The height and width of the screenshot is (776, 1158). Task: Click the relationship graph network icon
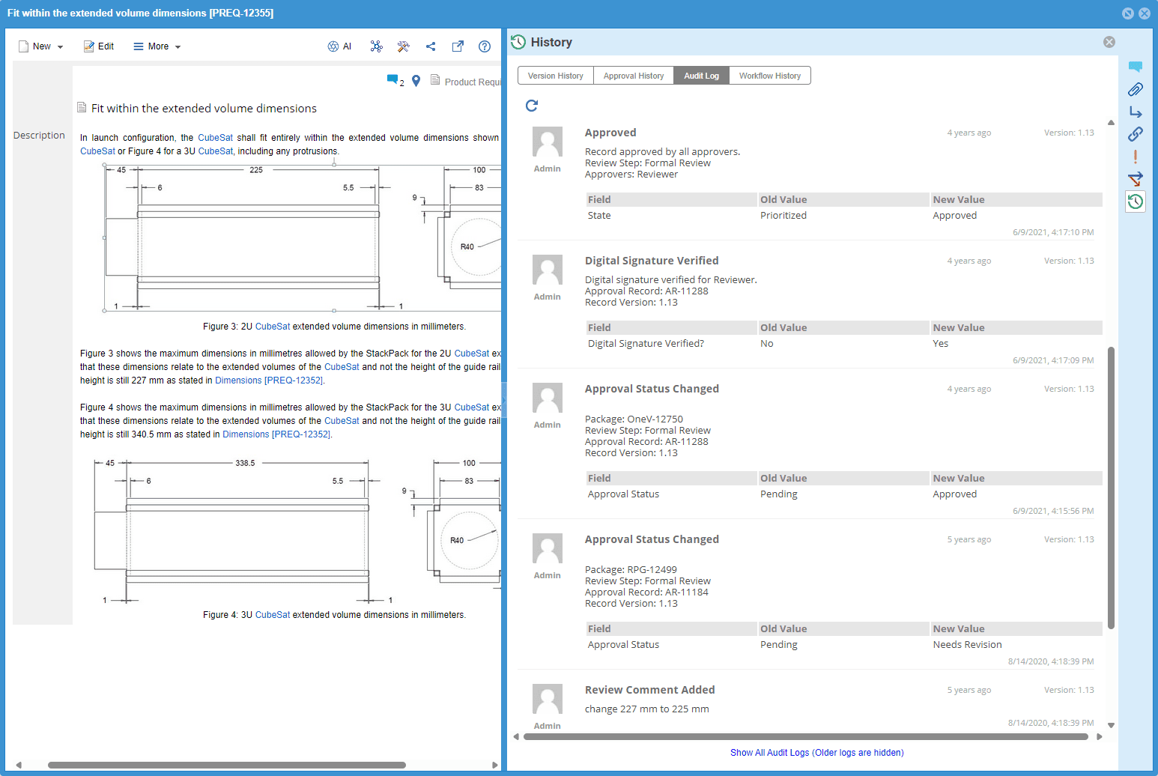click(376, 46)
